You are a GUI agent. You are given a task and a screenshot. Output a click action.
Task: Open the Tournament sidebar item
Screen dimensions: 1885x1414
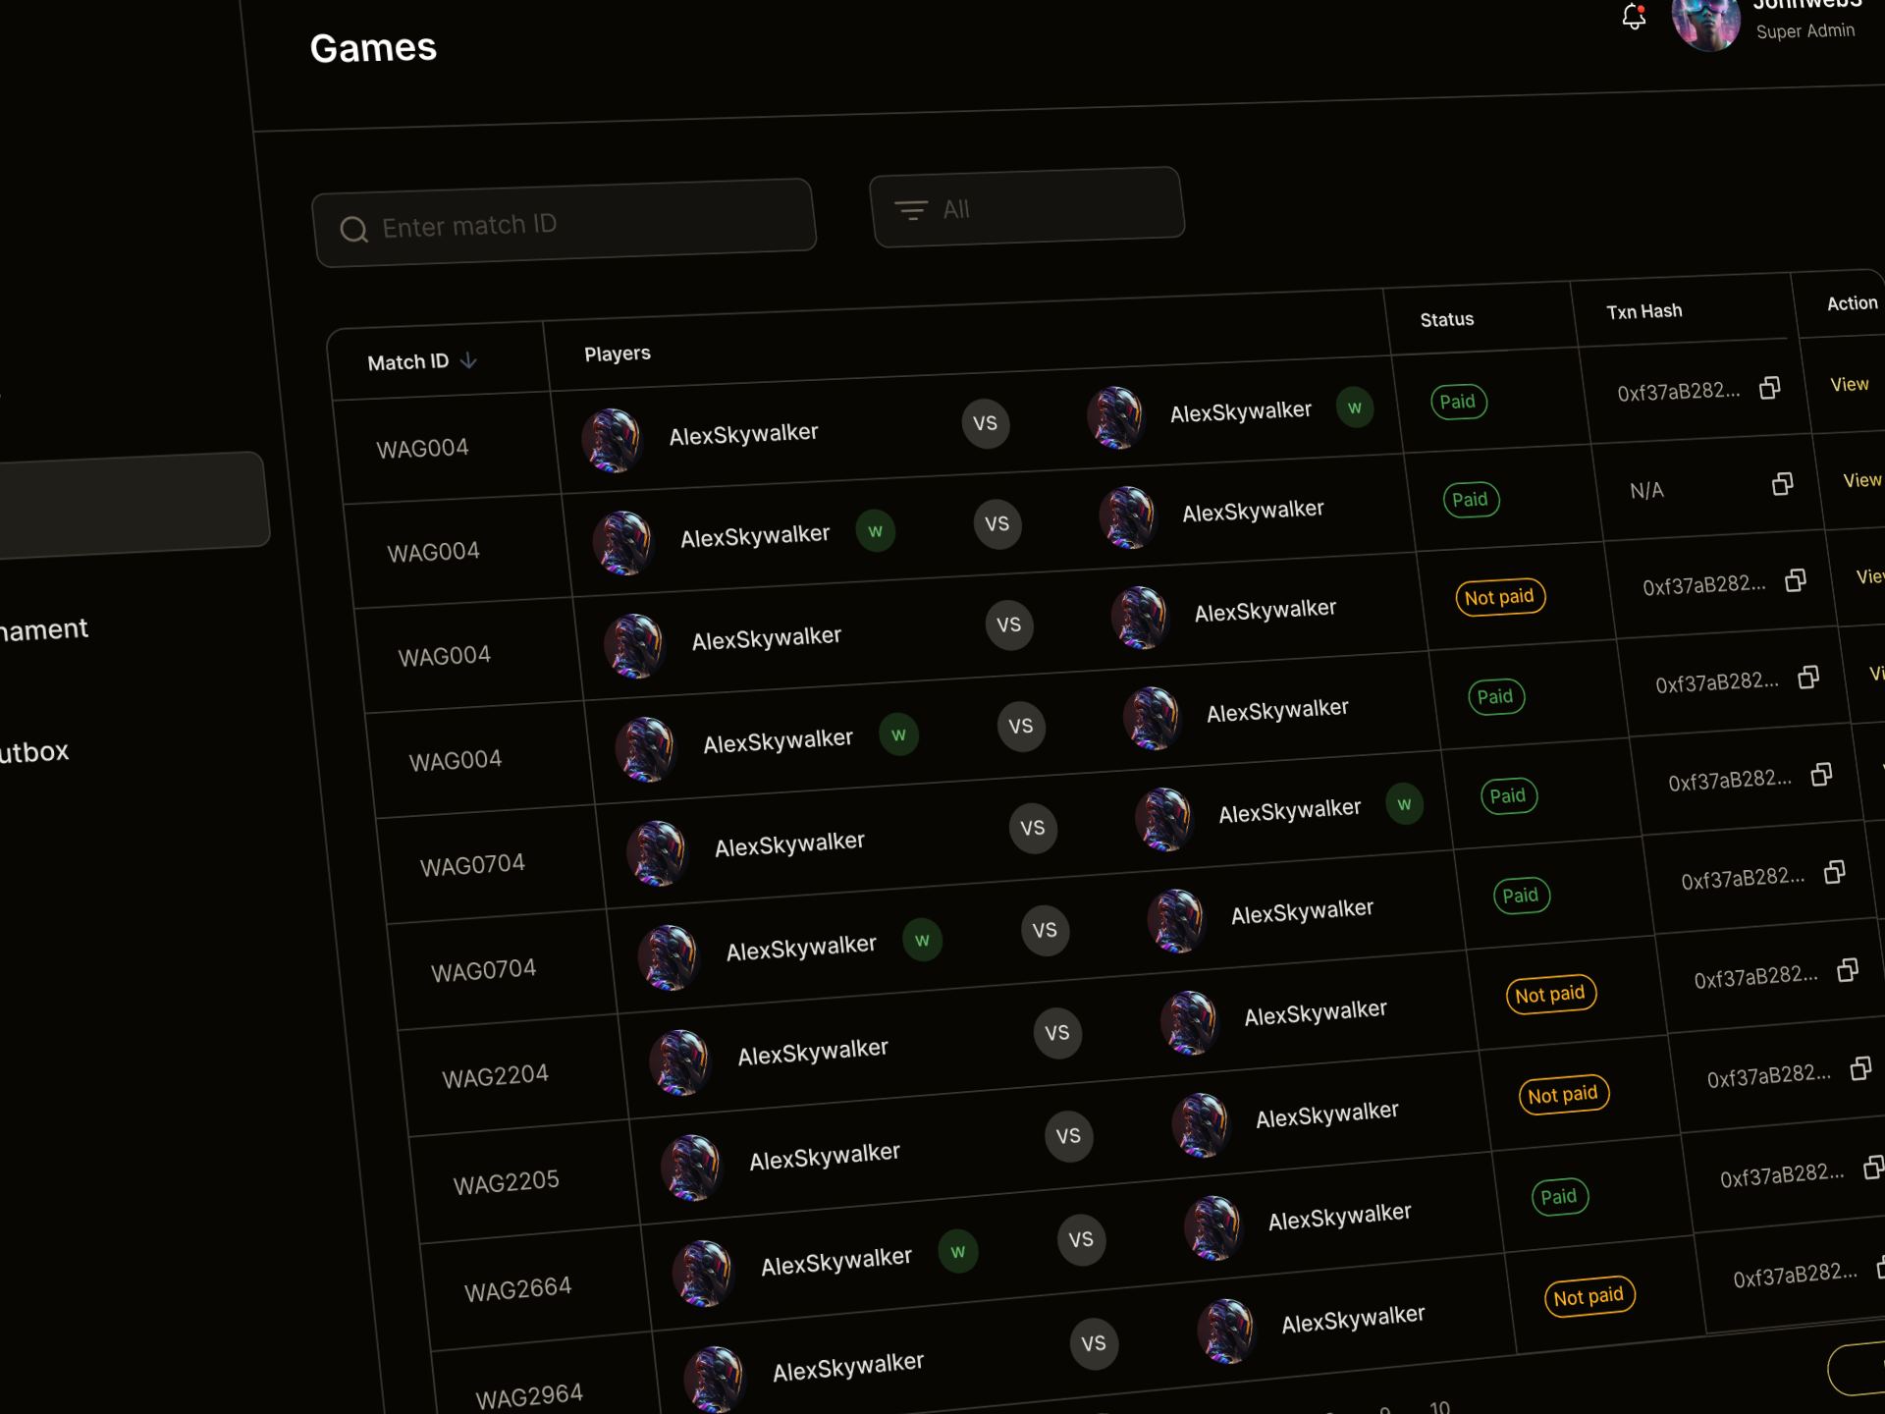[x=44, y=629]
